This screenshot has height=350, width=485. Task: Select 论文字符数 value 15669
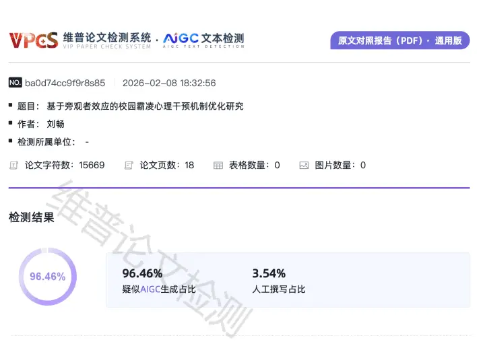click(x=92, y=165)
